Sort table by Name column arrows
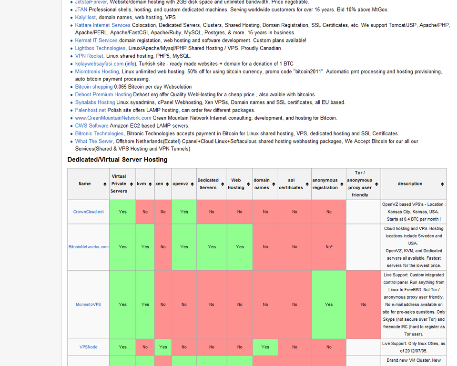The height and width of the screenshot is (366, 457). (105, 184)
